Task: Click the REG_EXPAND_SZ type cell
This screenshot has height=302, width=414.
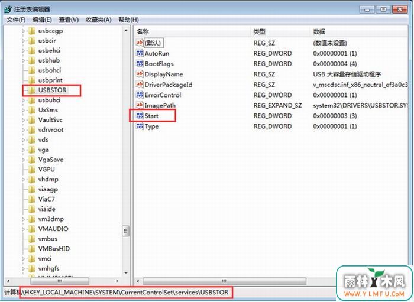Action: 277,106
